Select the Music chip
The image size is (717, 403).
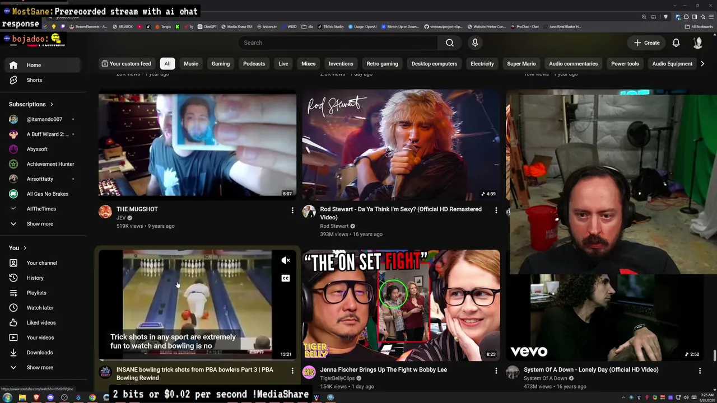click(x=191, y=64)
